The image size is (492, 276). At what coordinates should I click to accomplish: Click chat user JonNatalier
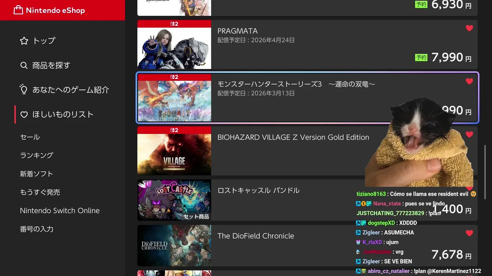377,252
